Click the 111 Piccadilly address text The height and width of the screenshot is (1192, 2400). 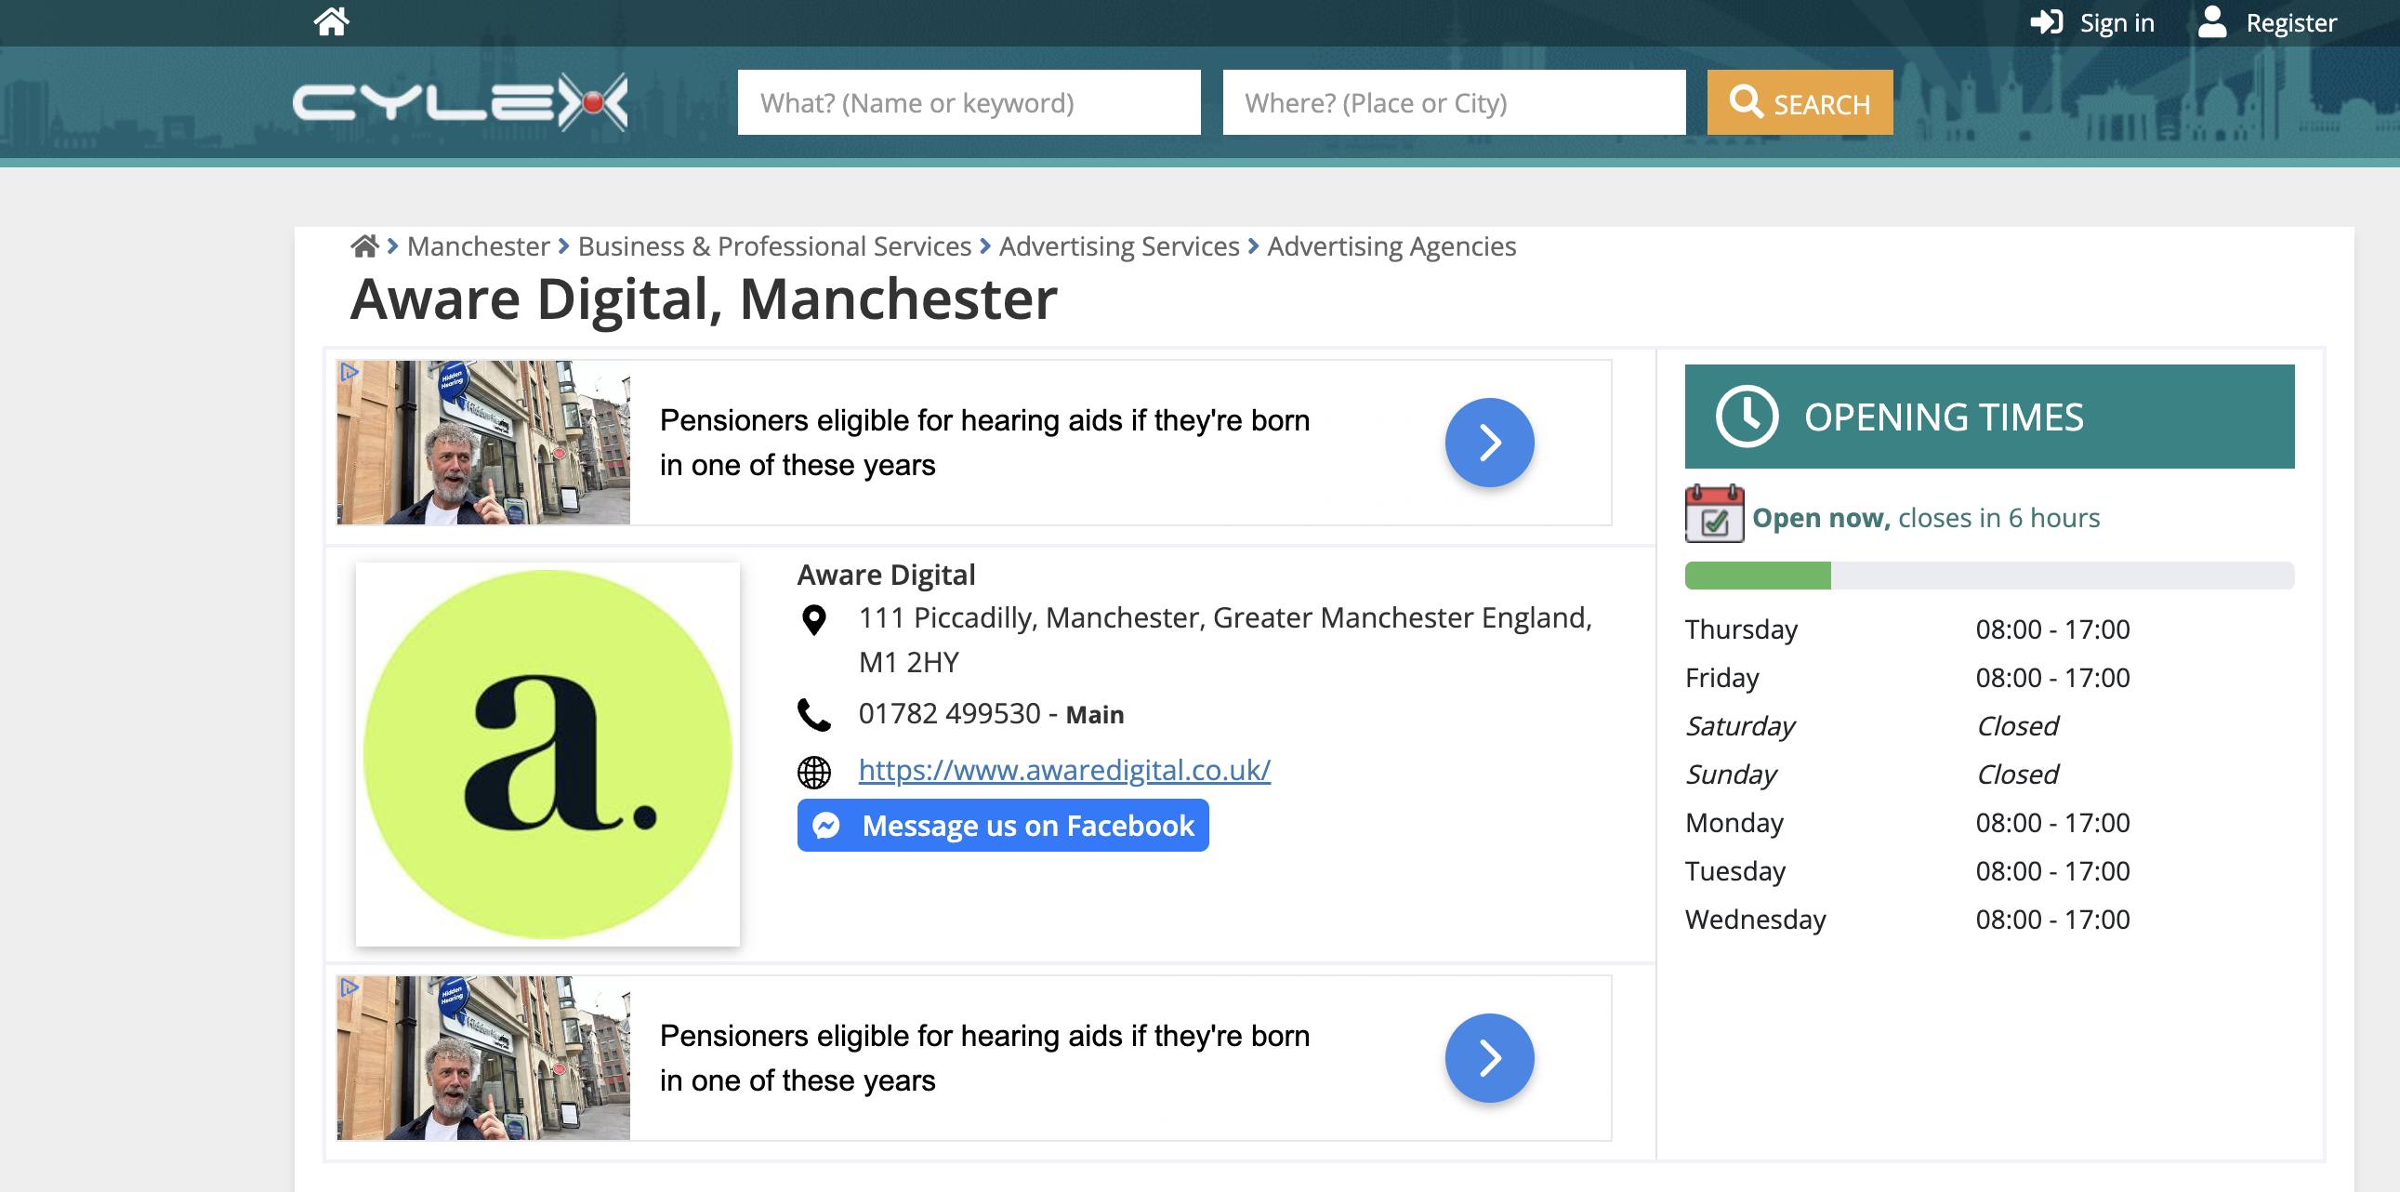[x=1225, y=640]
